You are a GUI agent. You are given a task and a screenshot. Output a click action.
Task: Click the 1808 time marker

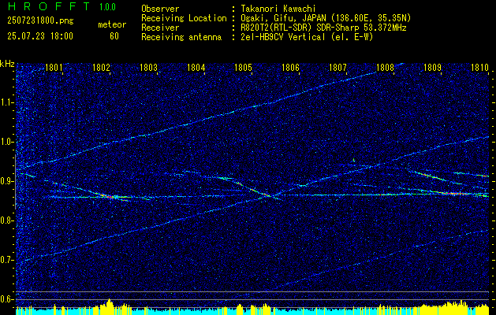click(386, 67)
